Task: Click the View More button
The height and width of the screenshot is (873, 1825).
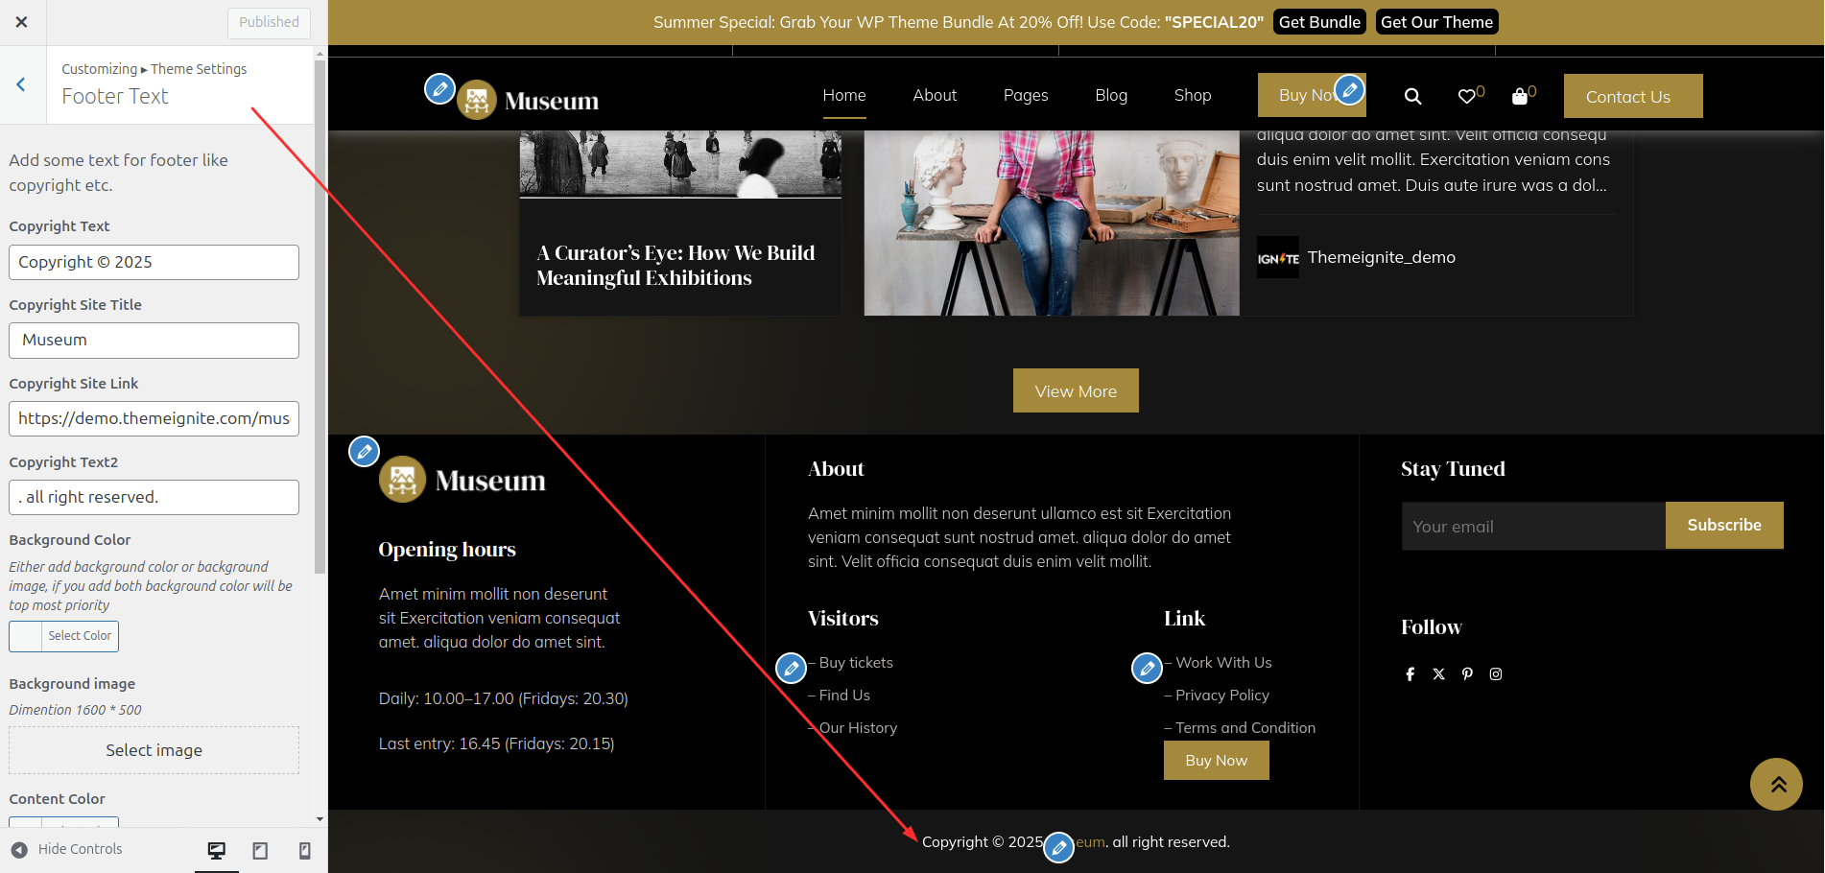Action: pyautogui.click(x=1075, y=391)
